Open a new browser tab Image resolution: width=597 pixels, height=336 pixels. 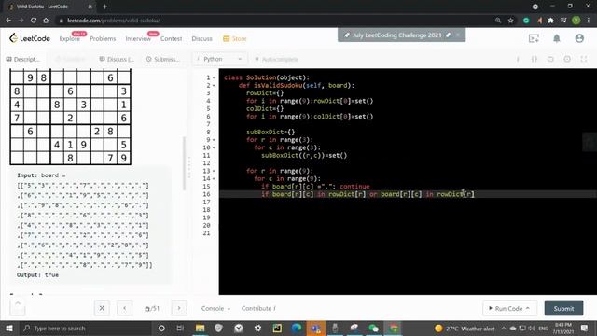click(104, 7)
